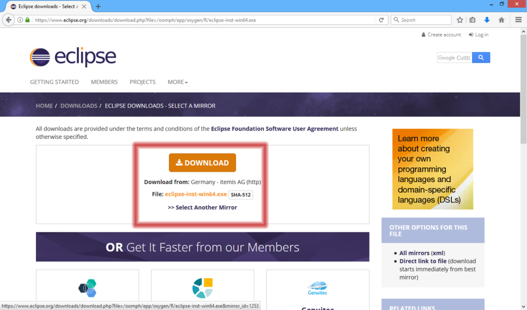
Task: Click the page vertical scrollbar thumb
Action: 523,88
